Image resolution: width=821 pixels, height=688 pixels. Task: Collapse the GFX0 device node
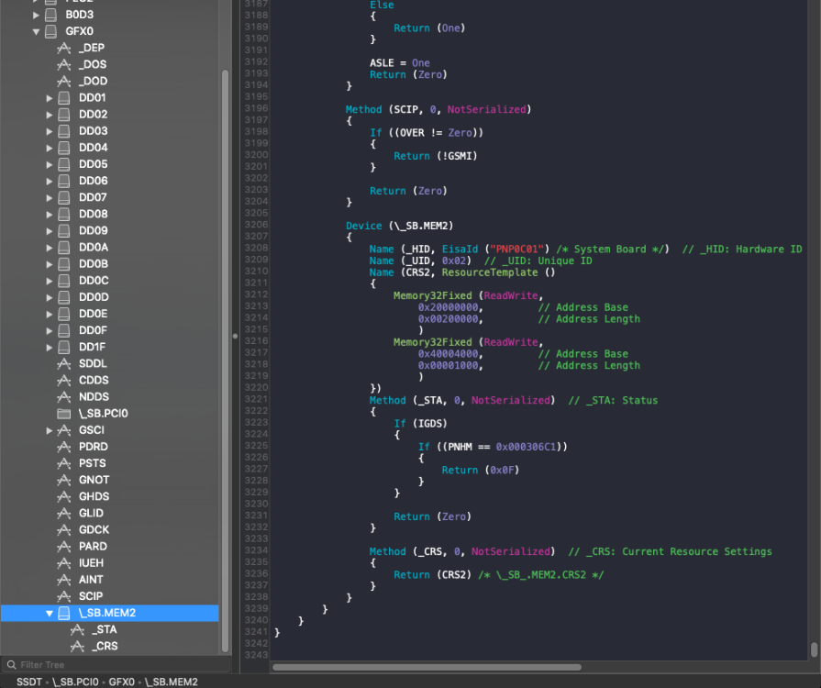coord(36,31)
